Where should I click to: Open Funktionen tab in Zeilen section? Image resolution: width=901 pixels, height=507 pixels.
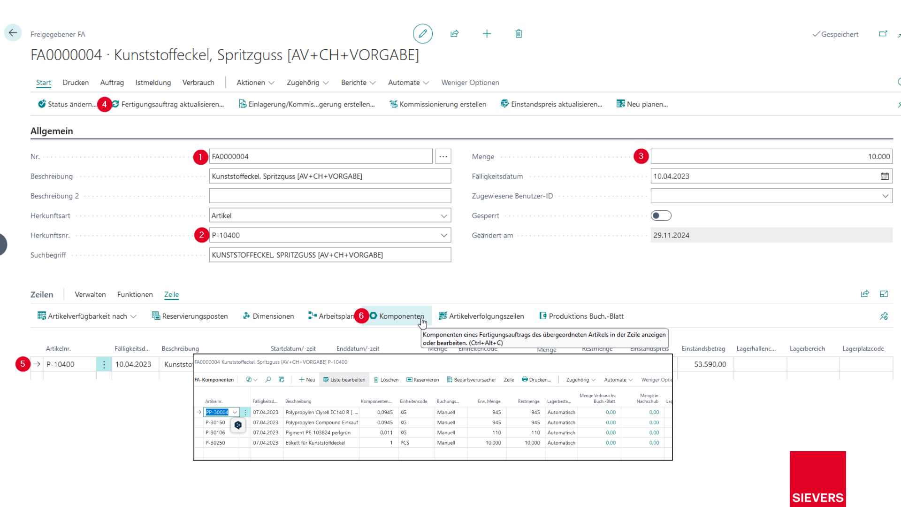[135, 294]
